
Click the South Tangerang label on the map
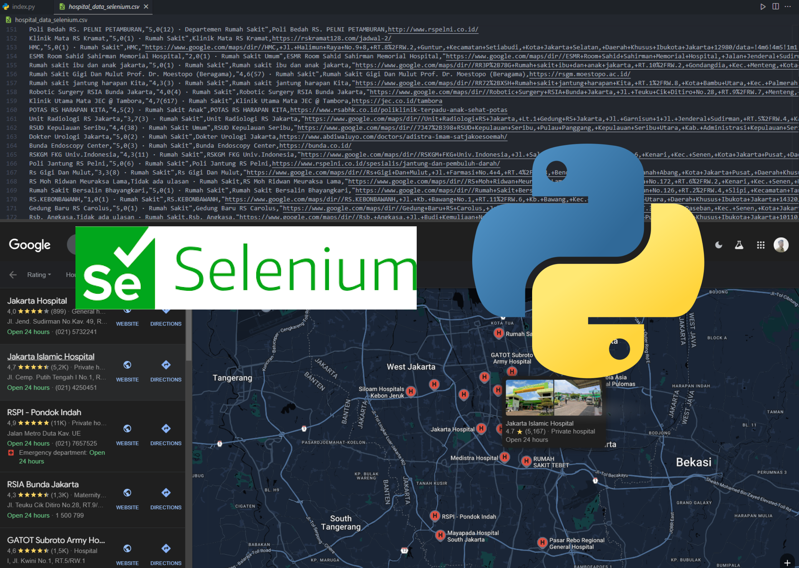pos(341,523)
